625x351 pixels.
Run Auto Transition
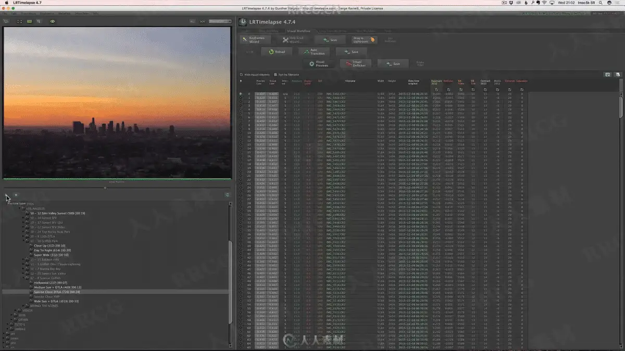point(313,52)
